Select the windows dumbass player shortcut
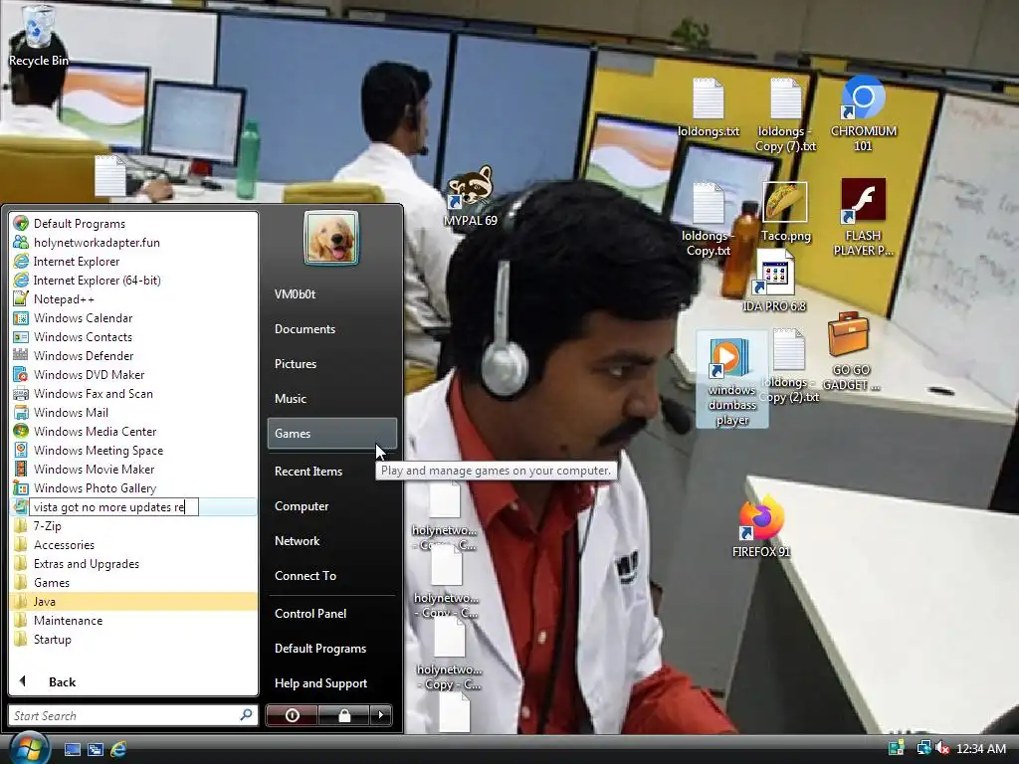Image resolution: width=1019 pixels, height=764 pixels. click(731, 379)
